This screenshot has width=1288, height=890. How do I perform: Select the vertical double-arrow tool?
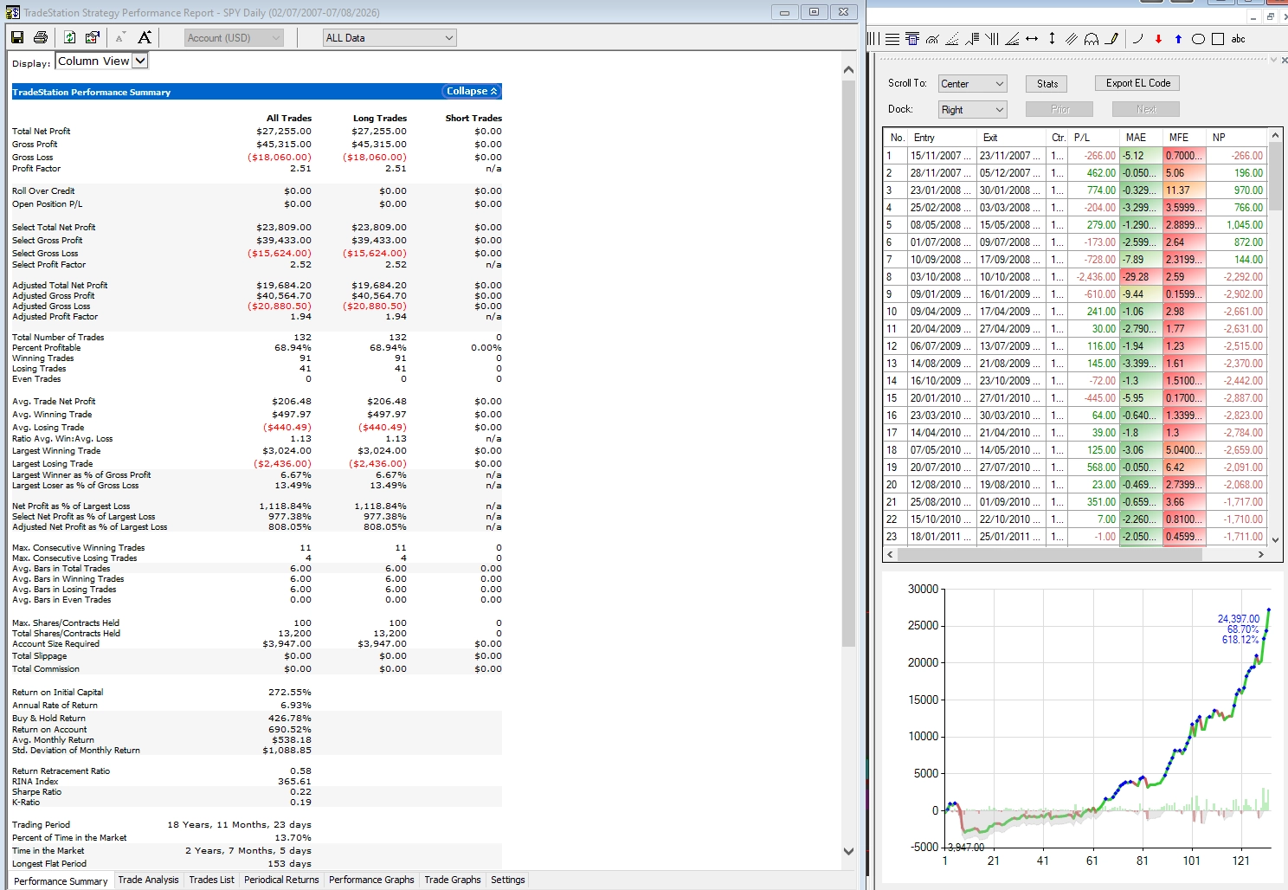(x=1052, y=39)
